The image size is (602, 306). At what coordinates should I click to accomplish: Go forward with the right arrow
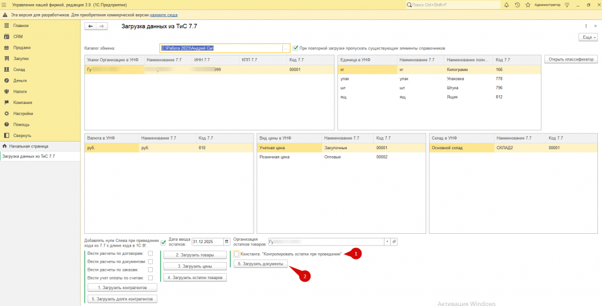click(x=102, y=26)
